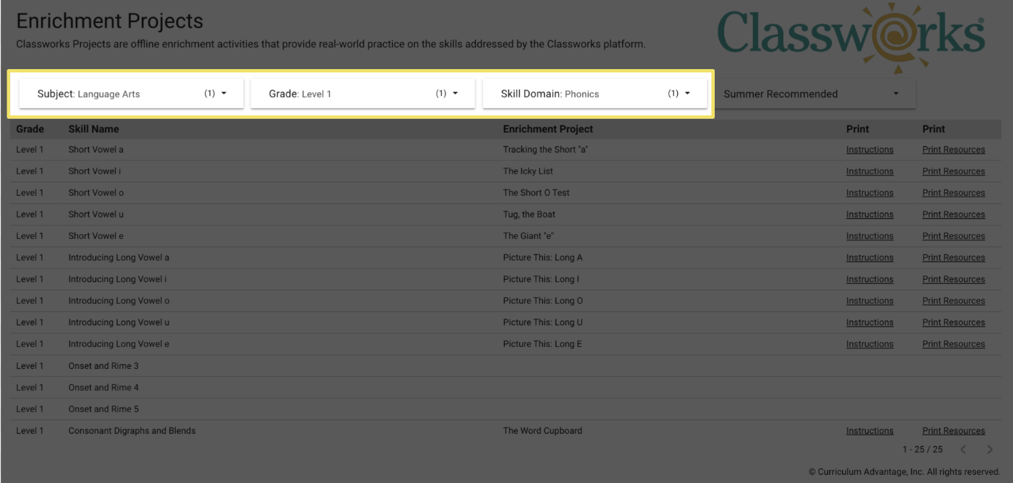Open the Subject: Language Arts dropdown
1013x483 pixels.
coord(131,94)
